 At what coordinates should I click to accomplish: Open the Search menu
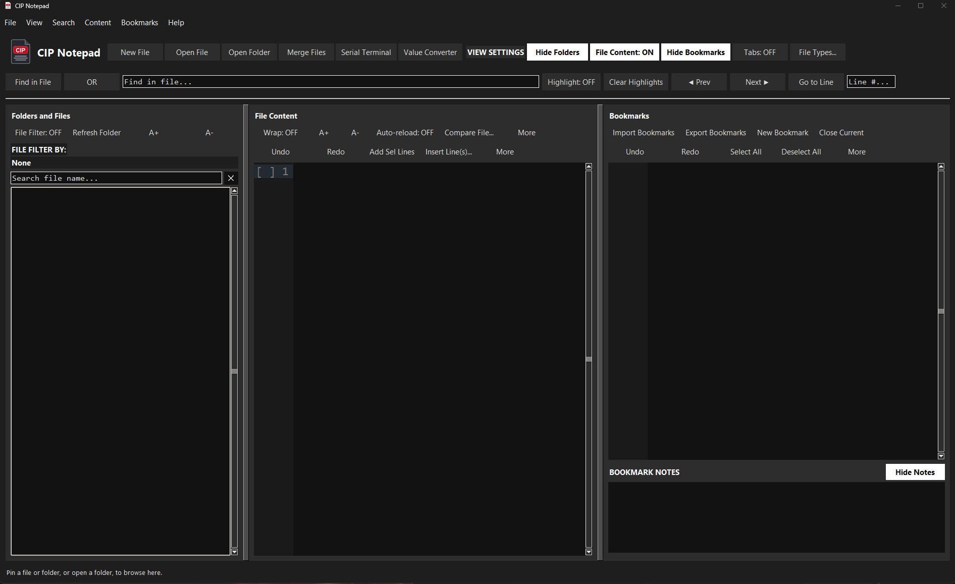[x=64, y=23]
